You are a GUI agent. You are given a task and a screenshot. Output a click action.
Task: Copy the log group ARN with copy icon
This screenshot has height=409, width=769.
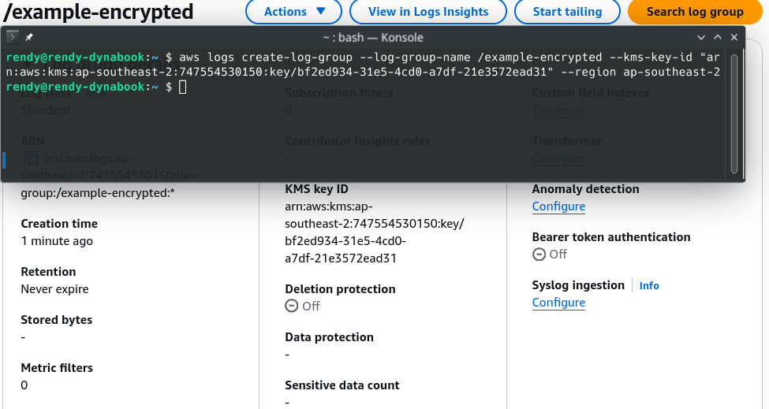click(x=31, y=158)
